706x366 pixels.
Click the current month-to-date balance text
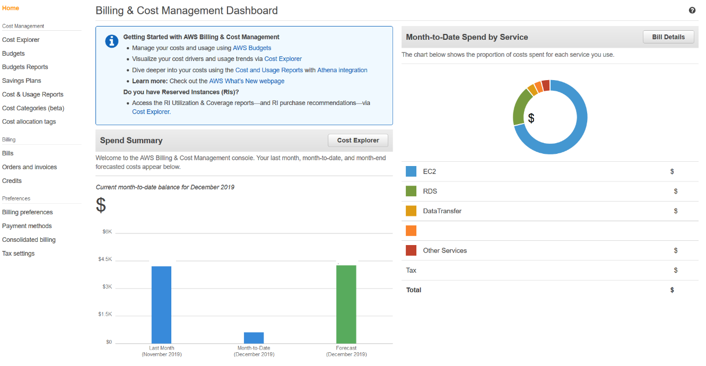165,187
